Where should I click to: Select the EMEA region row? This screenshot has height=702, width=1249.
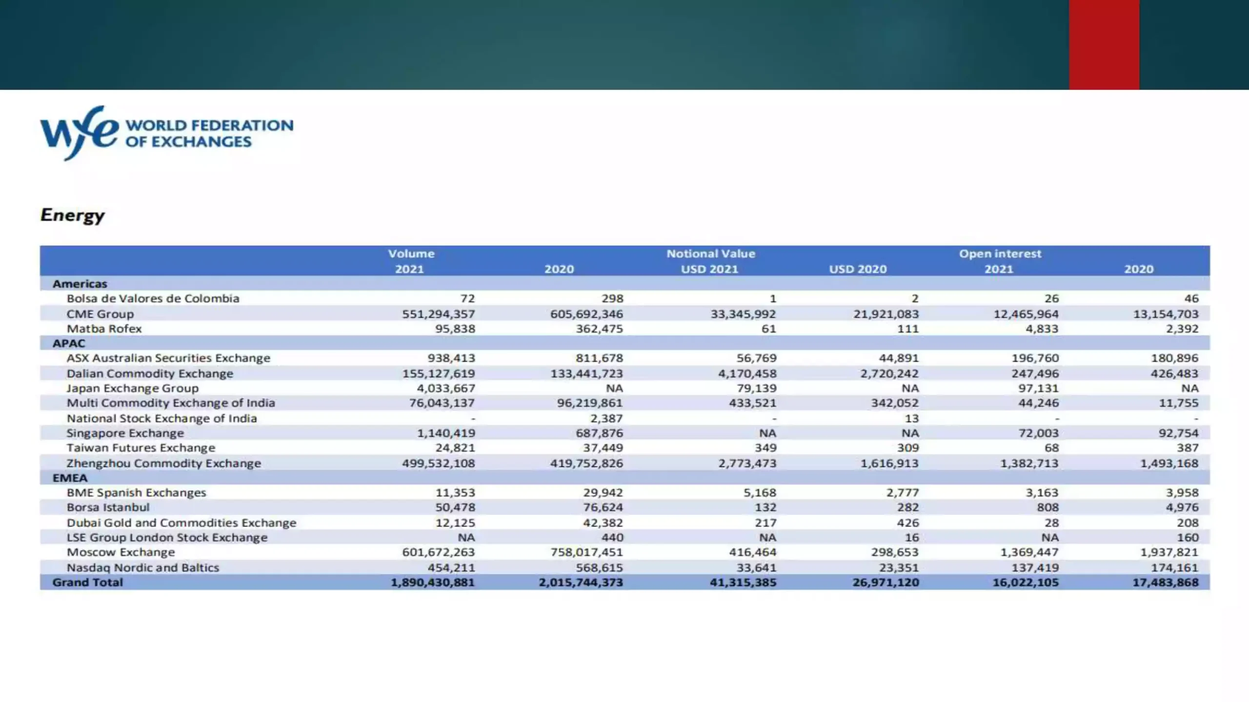(x=625, y=478)
